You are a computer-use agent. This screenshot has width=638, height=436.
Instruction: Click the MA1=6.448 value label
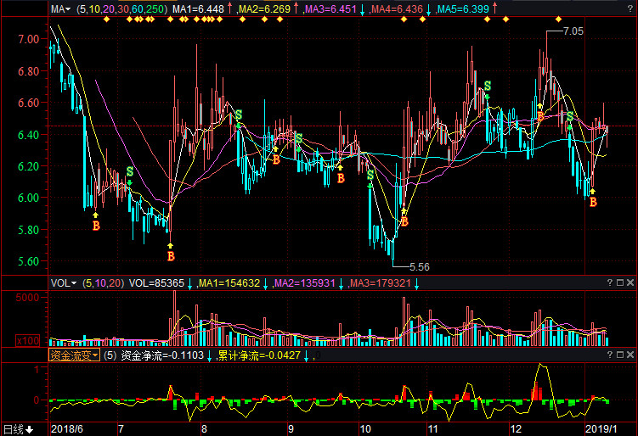198,9
